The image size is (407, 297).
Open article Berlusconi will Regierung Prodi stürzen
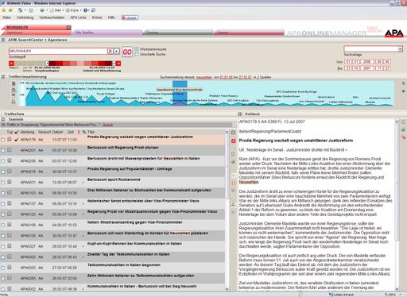pyautogui.click(x=123, y=148)
